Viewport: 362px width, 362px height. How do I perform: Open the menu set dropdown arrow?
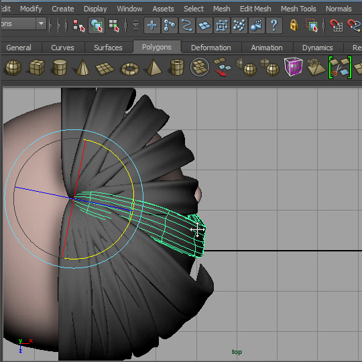[41, 23]
